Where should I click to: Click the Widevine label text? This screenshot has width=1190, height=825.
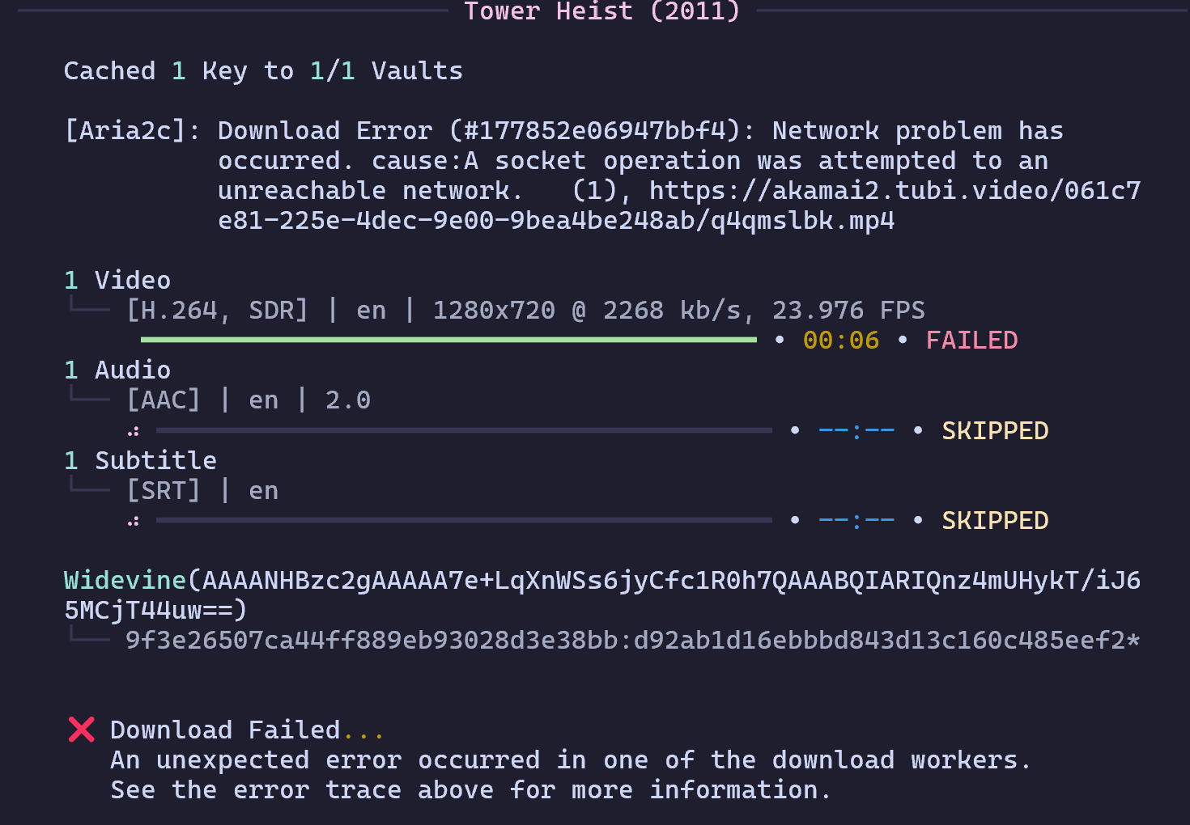pyautogui.click(x=125, y=581)
